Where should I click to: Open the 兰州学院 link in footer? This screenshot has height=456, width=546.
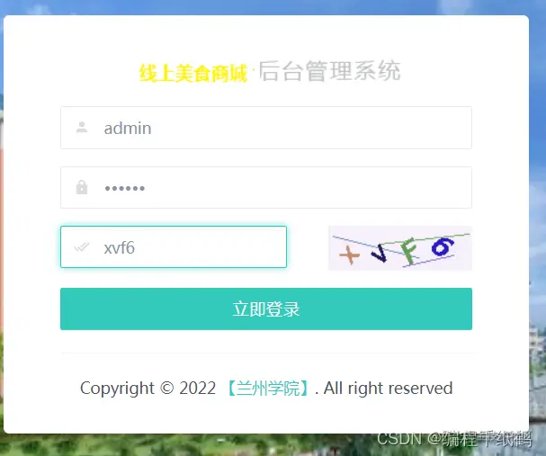point(268,389)
